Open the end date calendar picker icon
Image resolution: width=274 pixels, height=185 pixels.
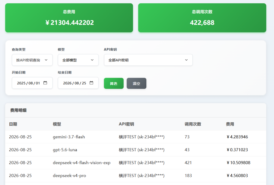91,83
